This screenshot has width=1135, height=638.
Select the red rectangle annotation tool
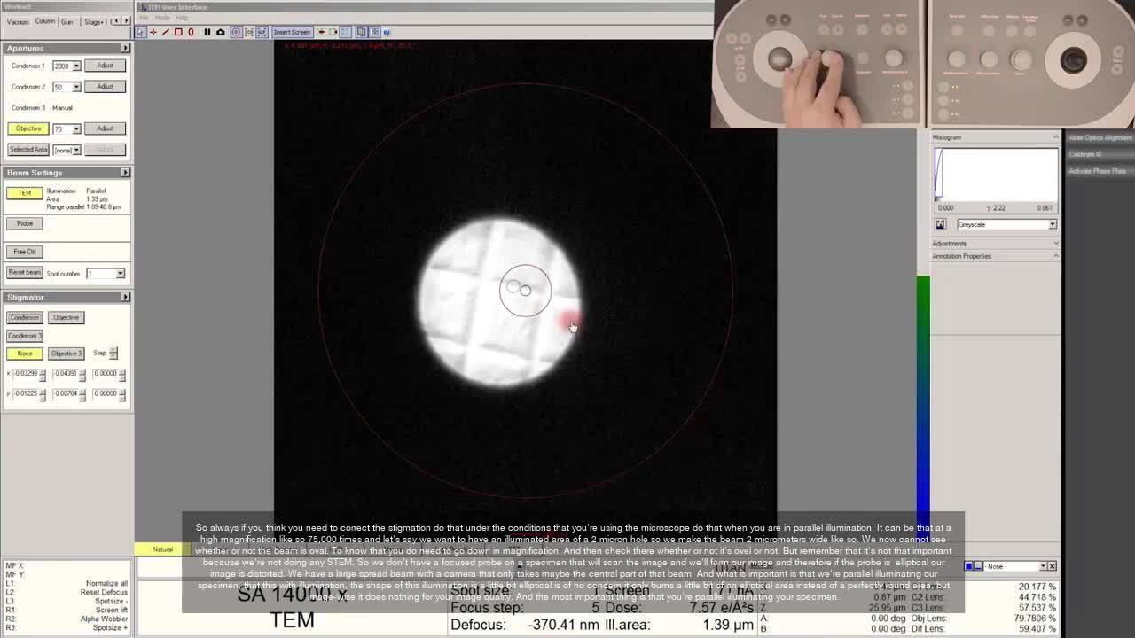[x=177, y=32]
